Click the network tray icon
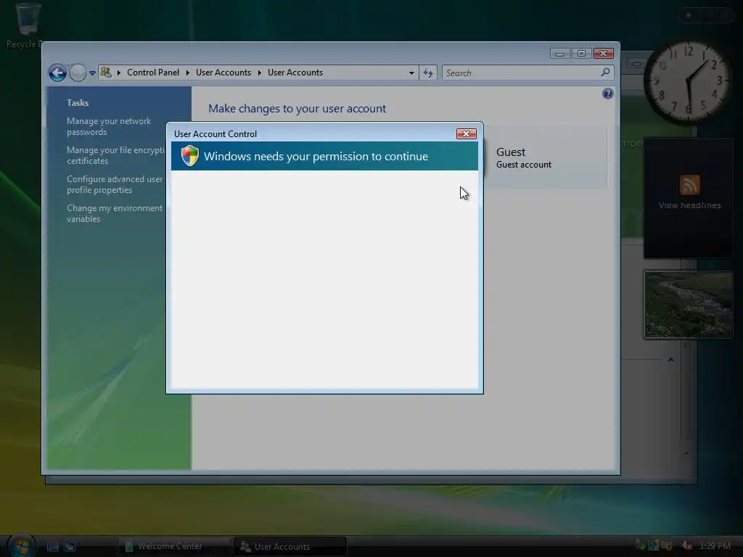This screenshot has height=557, width=743. (653, 545)
